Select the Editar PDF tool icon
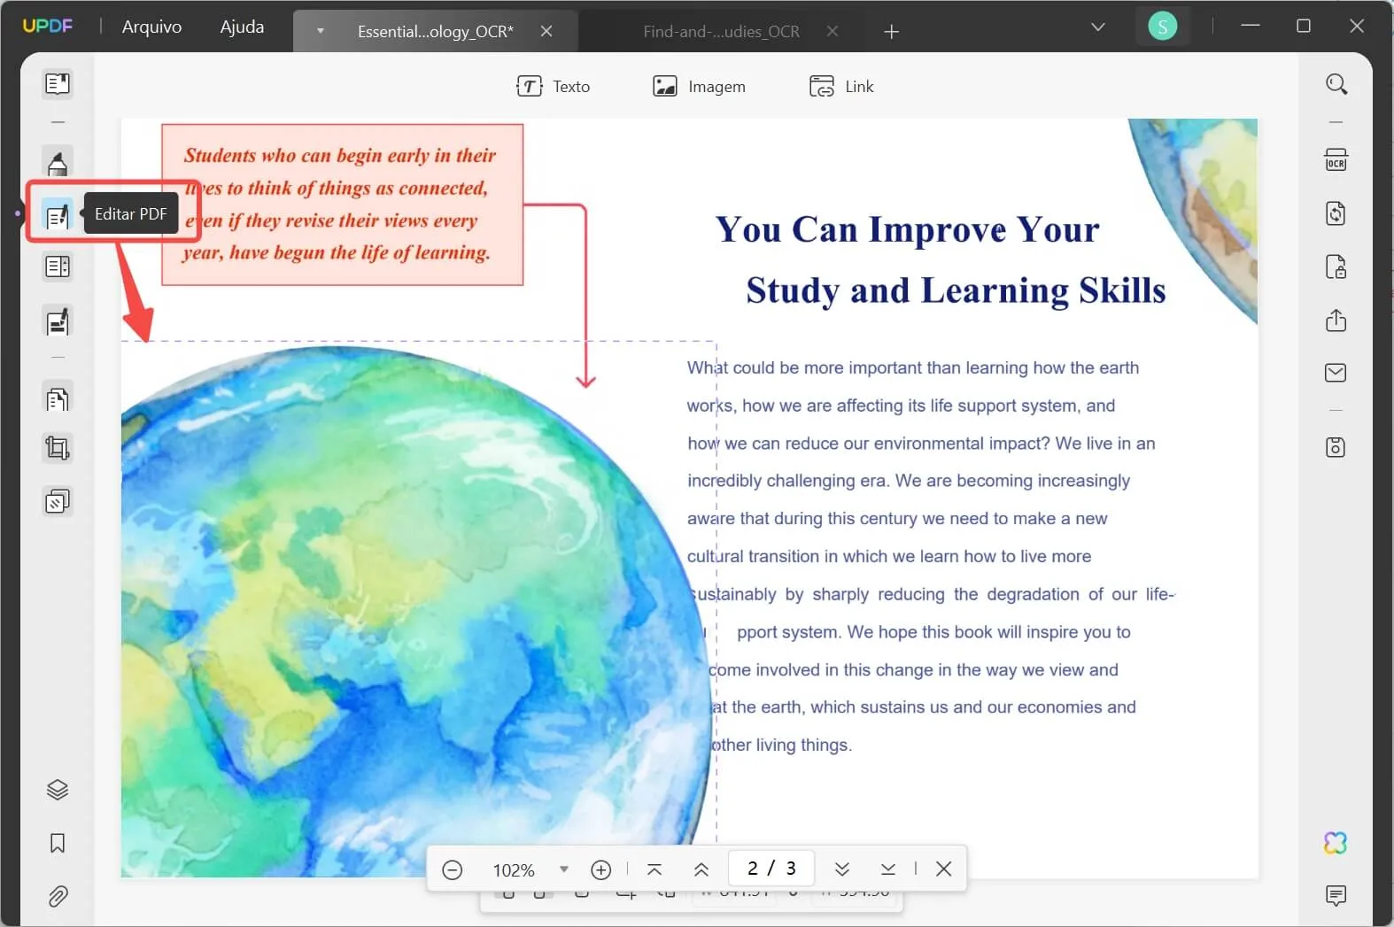The height and width of the screenshot is (927, 1394). (58, 214)
